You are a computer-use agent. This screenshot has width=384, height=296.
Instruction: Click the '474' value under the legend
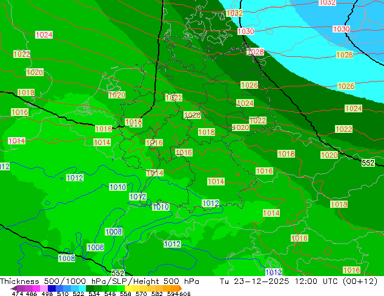click(18, 294)
